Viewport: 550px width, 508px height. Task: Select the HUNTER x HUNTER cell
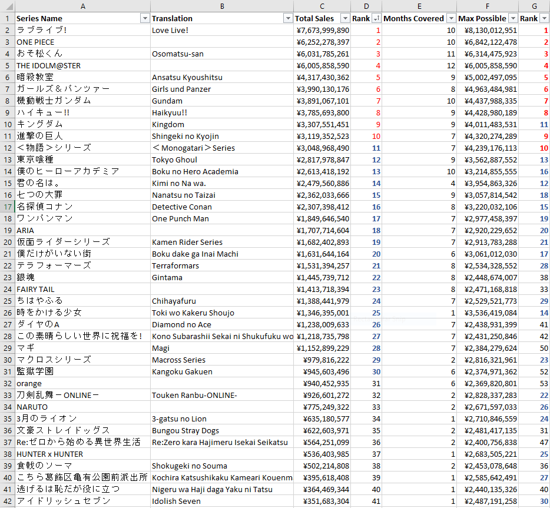click(82, 454)
